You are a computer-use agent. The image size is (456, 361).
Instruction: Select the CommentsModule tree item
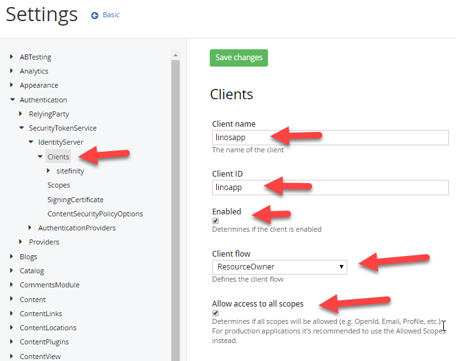[x=49, y=285]
